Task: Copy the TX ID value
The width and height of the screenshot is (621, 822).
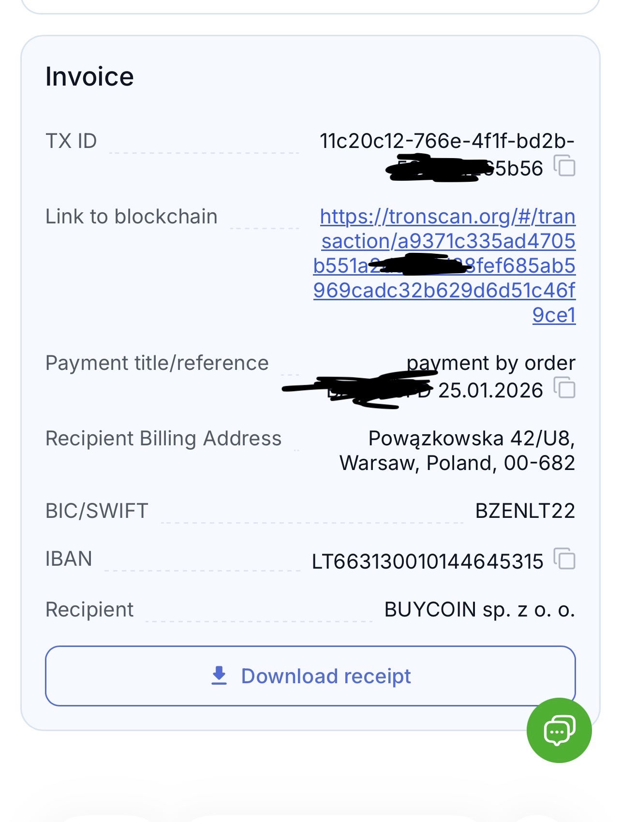Action: point(565,166)
